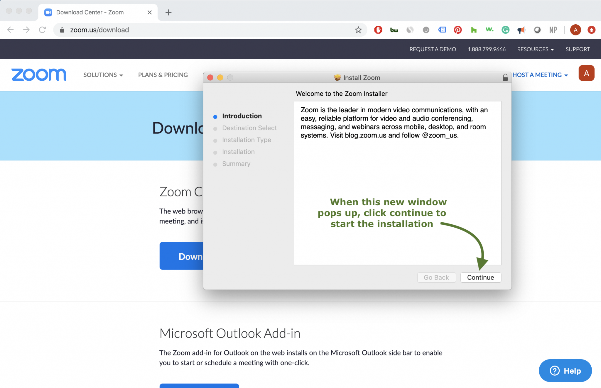Image resolution: width=601 pixels, height=388 pixels.
Task: Open the Chrome profile avatar
Action: pos(575,30)
